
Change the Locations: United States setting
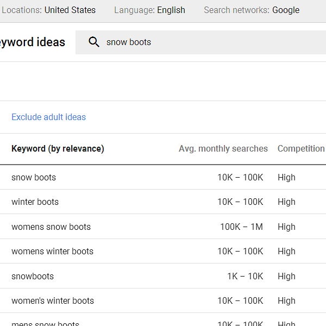pos(49,10)
